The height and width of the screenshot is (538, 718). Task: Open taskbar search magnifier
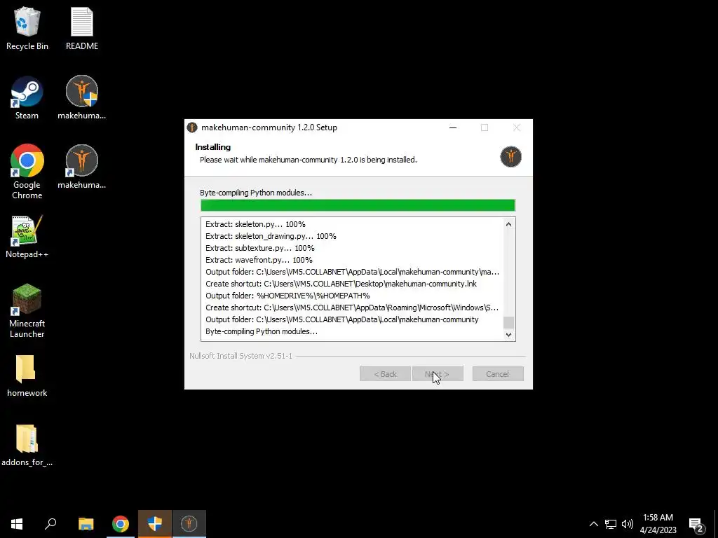pos(50,524)
